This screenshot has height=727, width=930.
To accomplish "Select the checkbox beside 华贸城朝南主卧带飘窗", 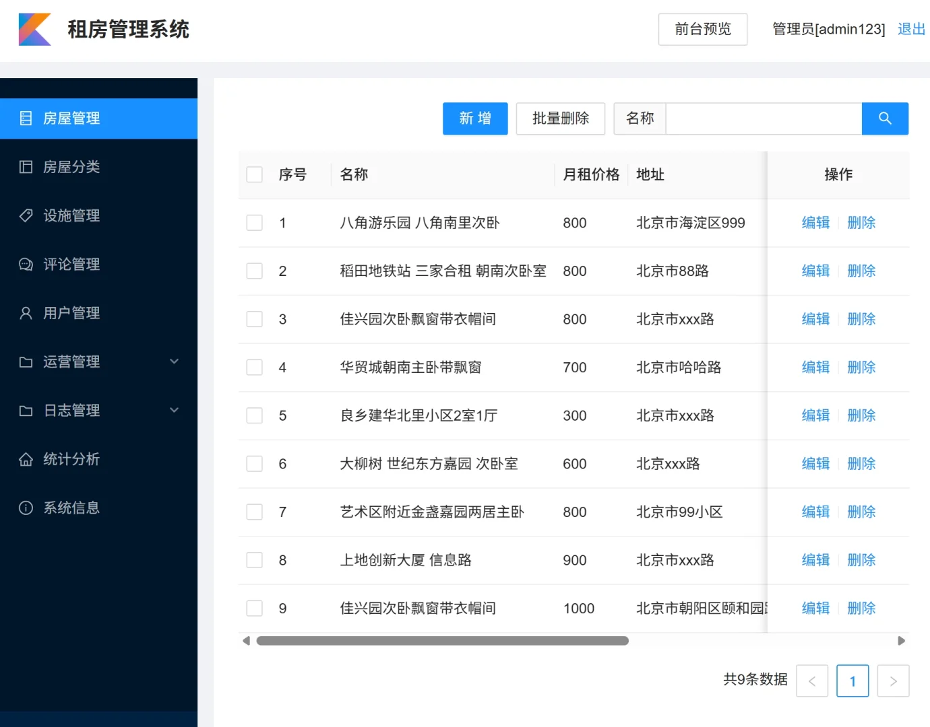I will 254,367.
